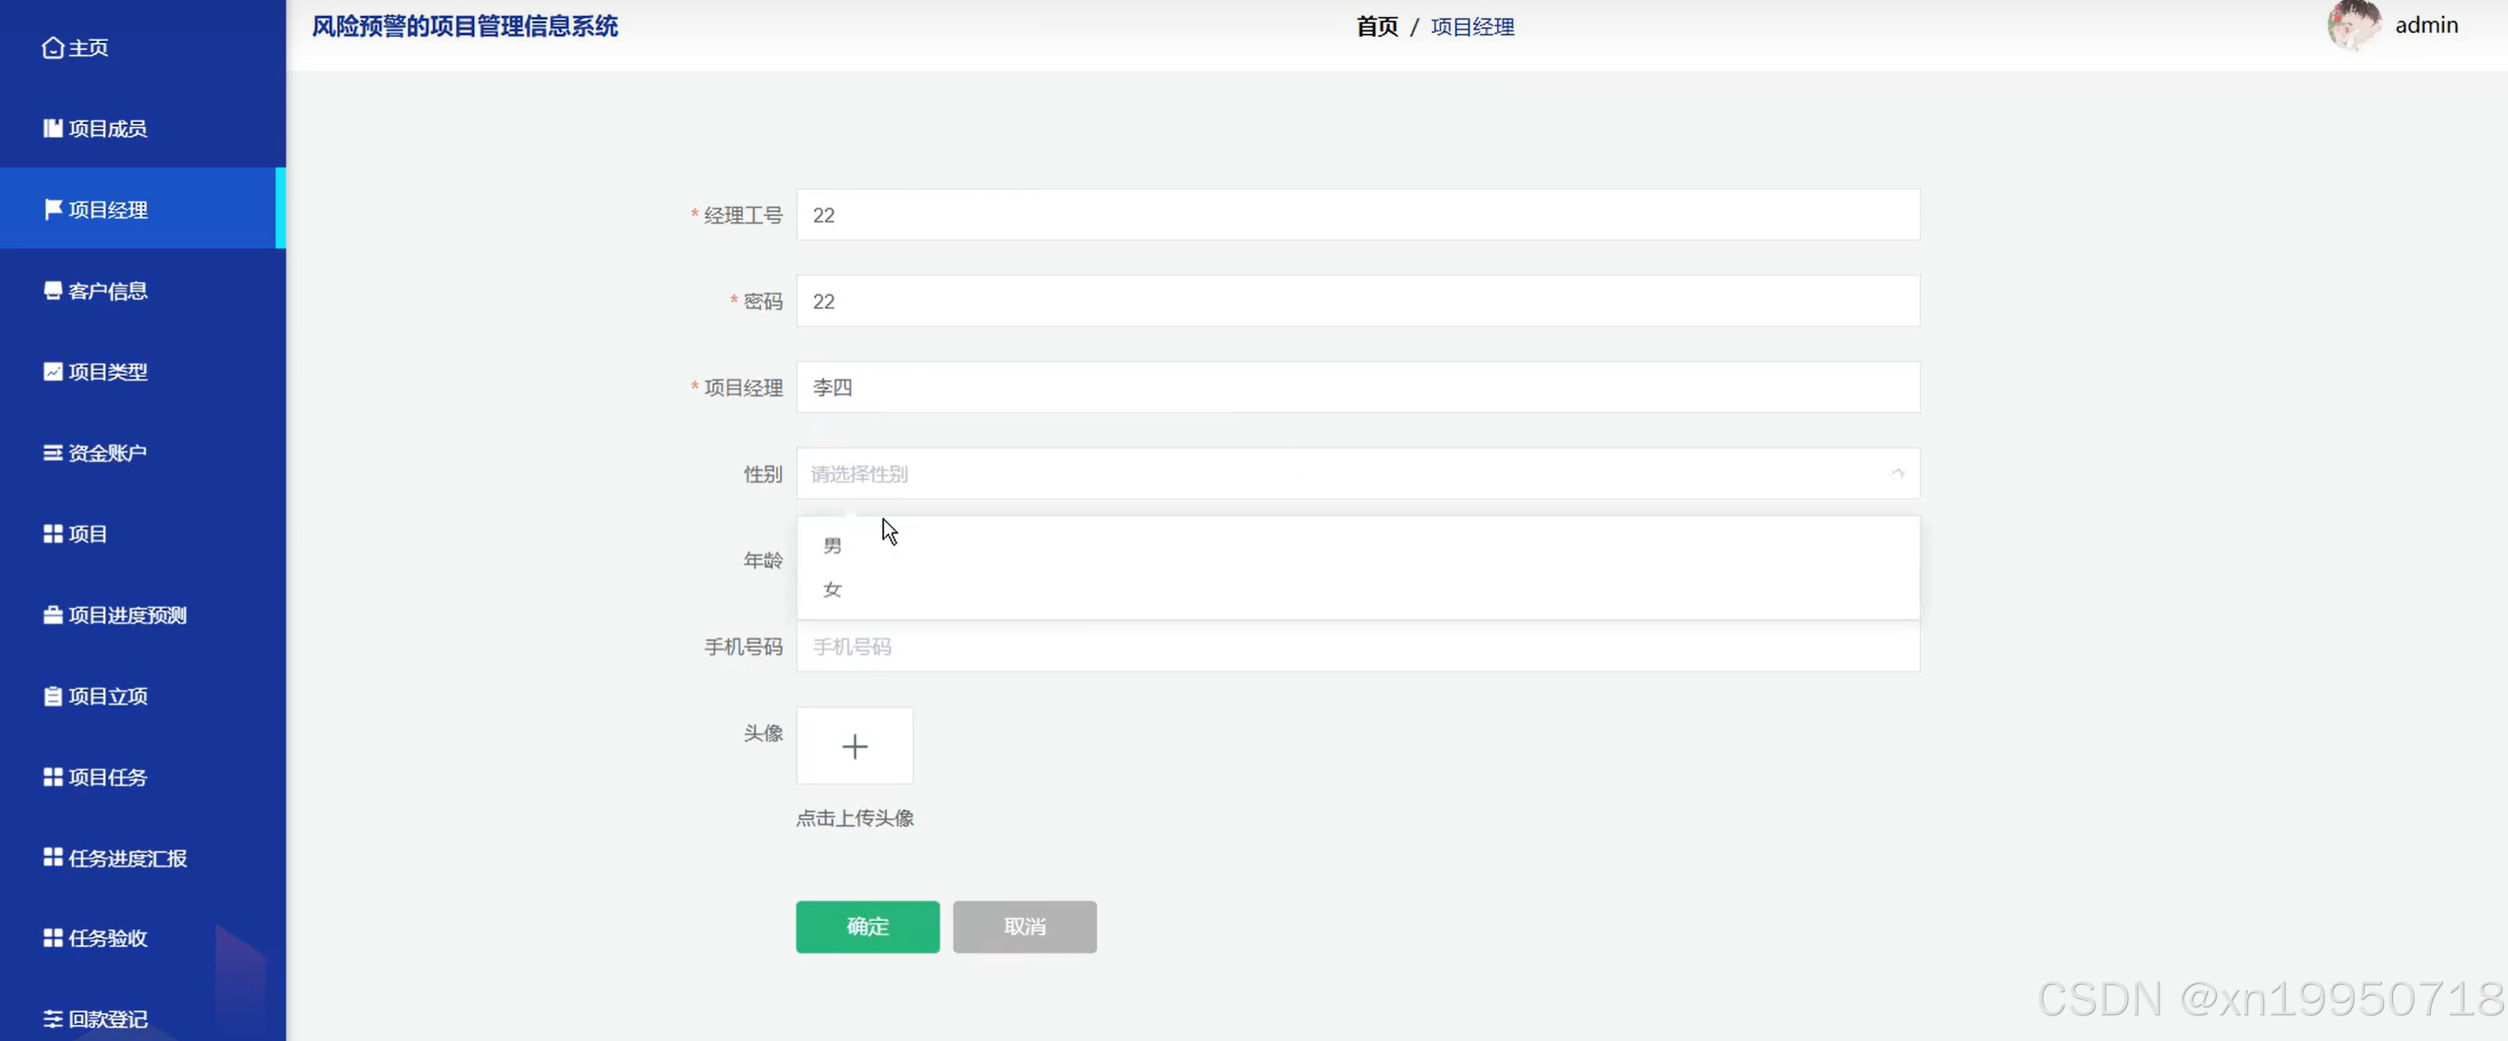This screenshot has height=1041, width=2508.
Task: Click the clipboard icon beside 项目立项
Action: coord(52,696)
